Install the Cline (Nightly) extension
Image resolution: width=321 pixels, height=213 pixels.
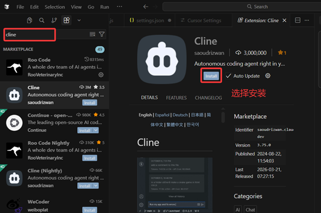[x=85, y=186]
